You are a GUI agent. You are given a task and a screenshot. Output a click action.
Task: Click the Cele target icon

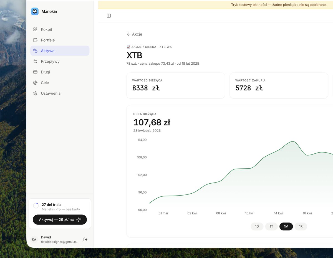click(35, 83)
